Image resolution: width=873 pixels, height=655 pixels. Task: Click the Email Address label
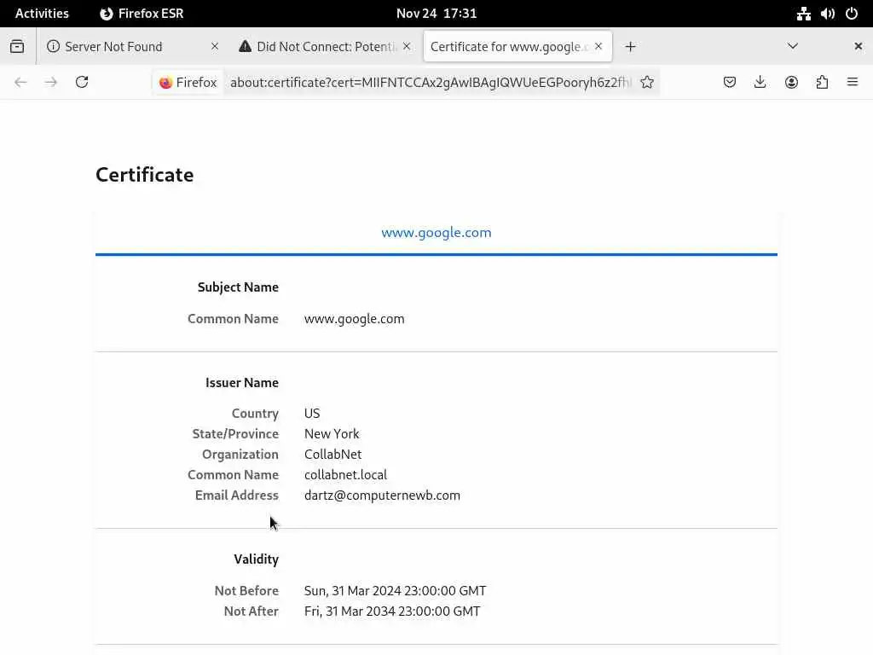237,496
